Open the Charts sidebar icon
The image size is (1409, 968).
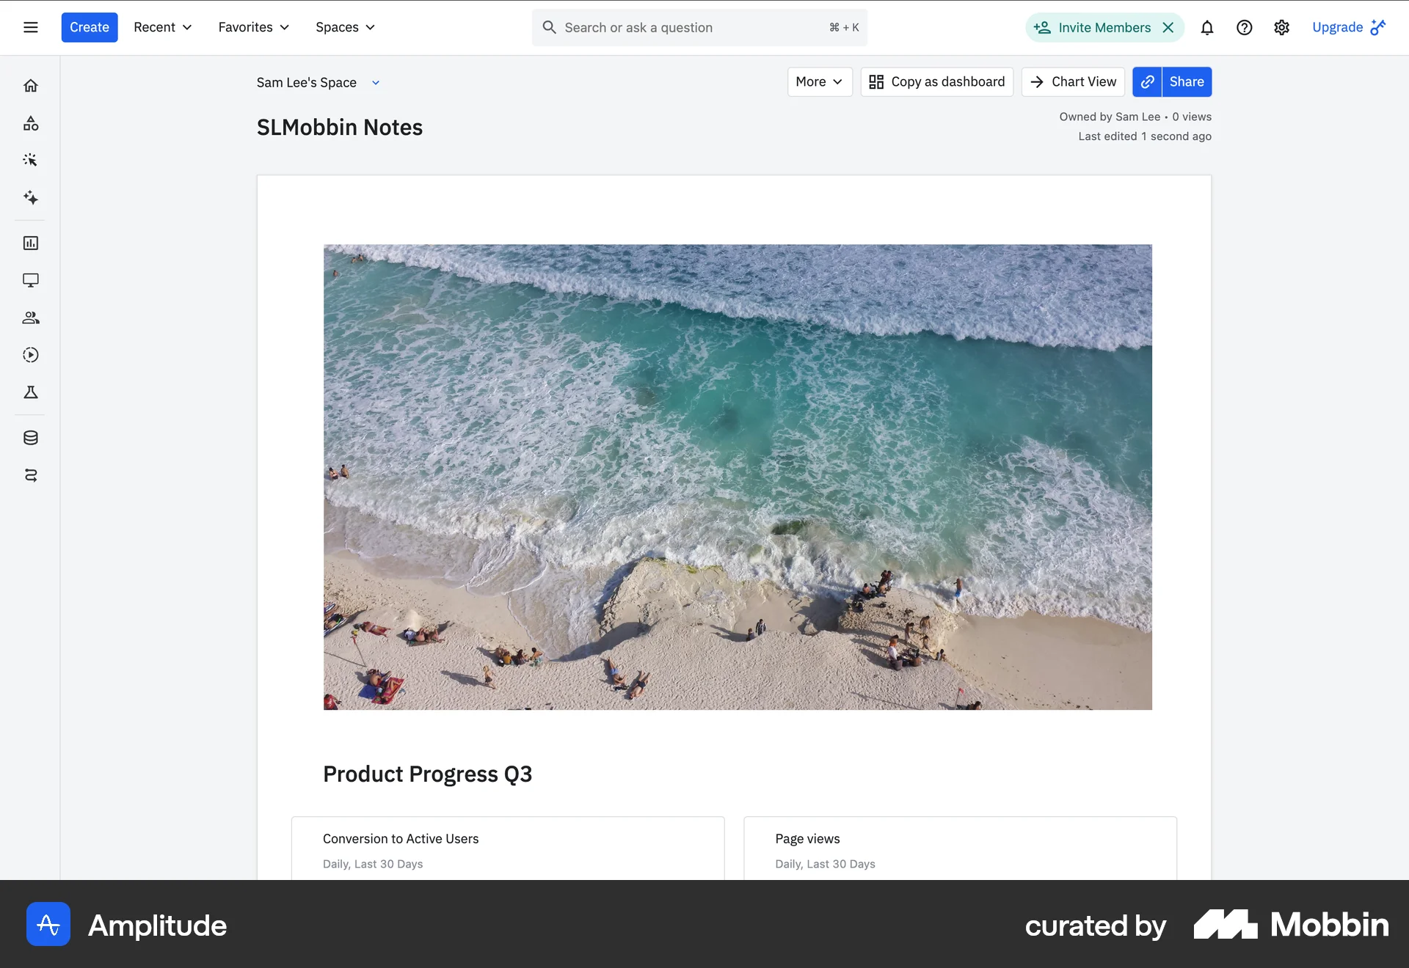(30, 243)
